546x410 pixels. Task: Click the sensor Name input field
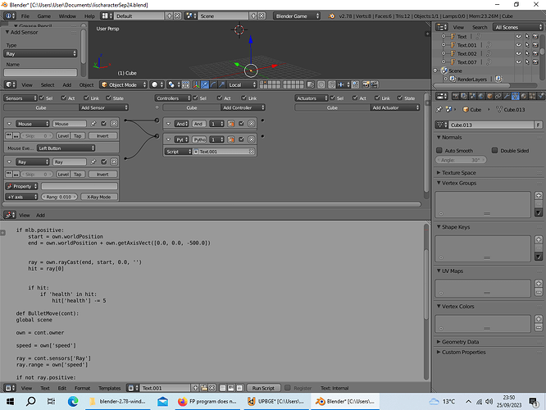pyautogui.click(x=40, y=72)
